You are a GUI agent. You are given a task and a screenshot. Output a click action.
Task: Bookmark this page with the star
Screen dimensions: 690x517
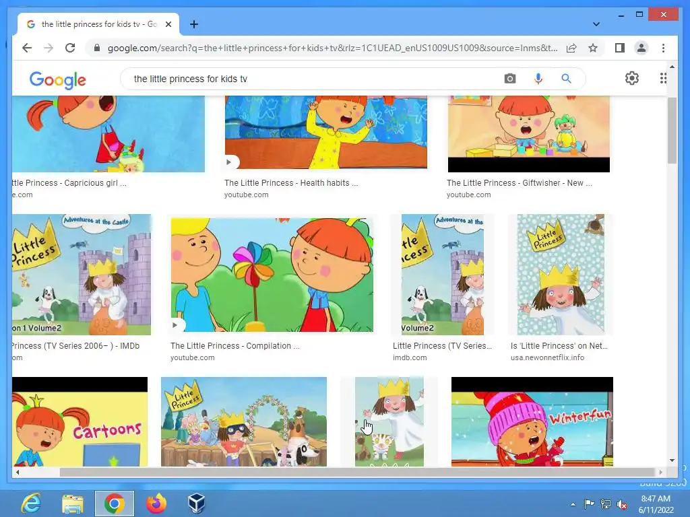tap(593, 48)
